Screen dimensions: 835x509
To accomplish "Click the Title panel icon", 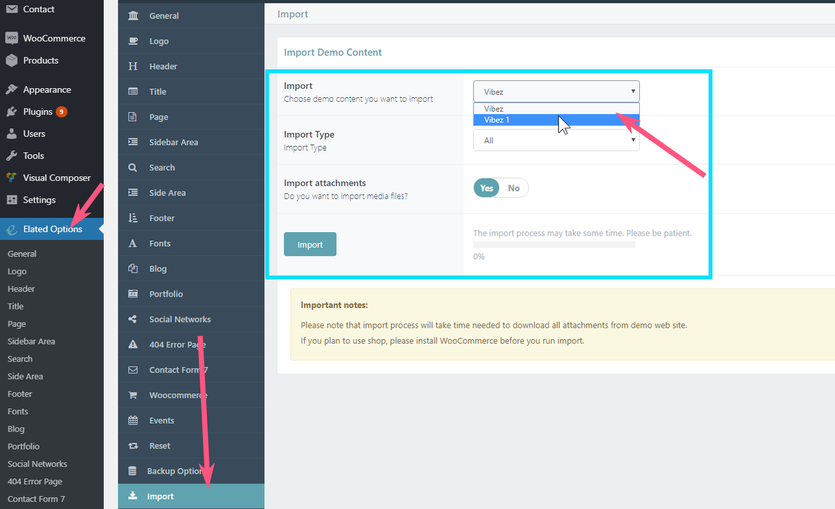I will click(133, 92).
